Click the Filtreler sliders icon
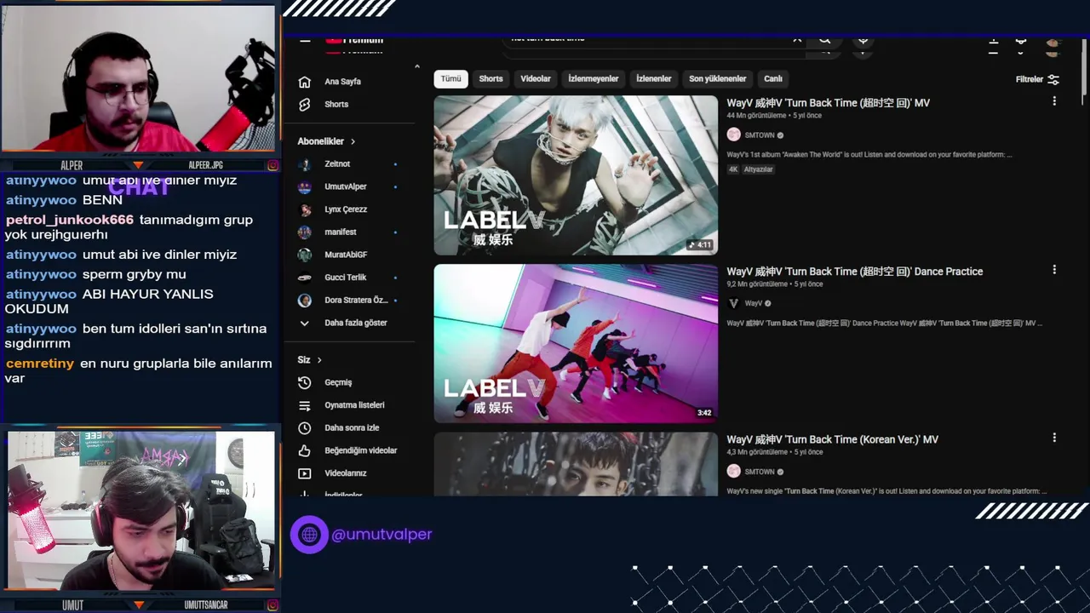Image resolution: width=1090 pixels, height=613 pixels. [1053, 79]
